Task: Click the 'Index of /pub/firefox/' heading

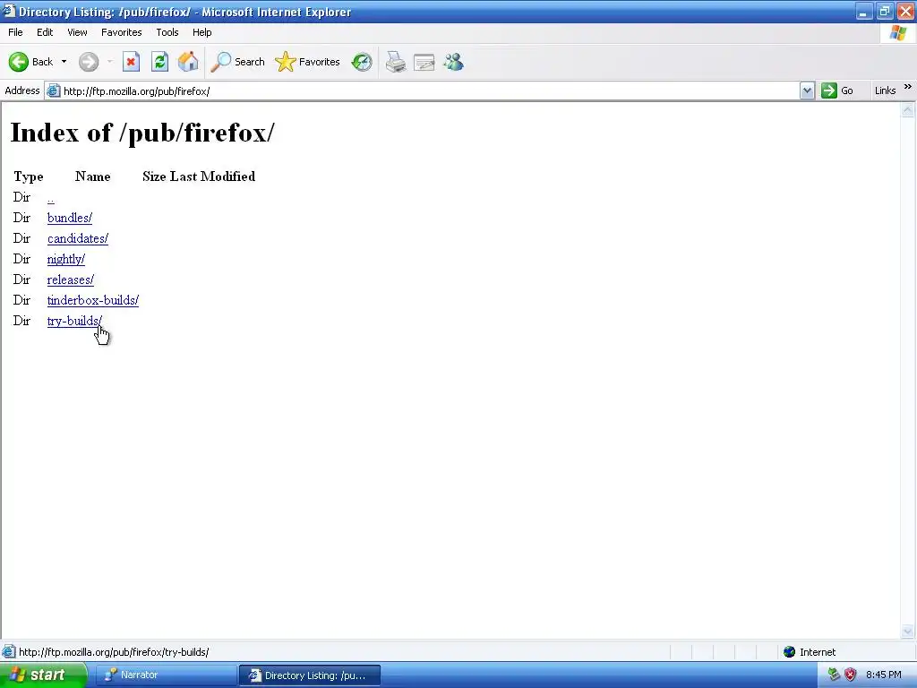Action: point(142,133)
